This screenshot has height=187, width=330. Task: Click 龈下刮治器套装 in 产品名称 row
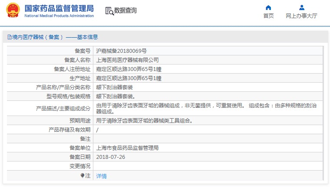[115, 87]
